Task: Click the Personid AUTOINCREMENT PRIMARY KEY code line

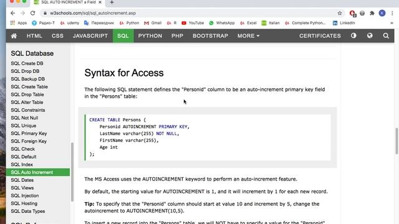Action: point(145,127)
